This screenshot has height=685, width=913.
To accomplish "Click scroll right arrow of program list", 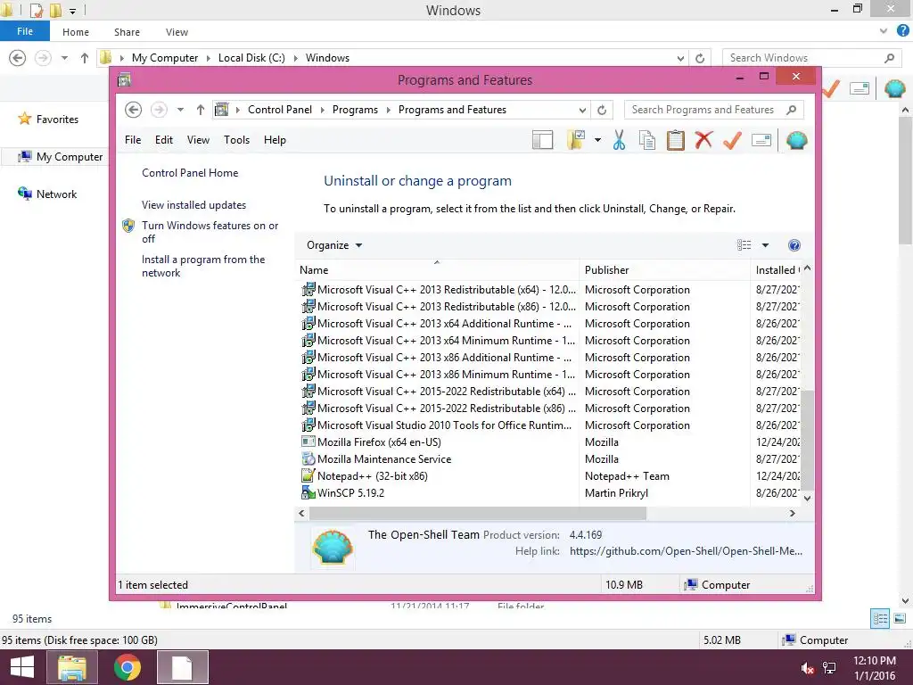I will pyautogui.click(x=792, y=513).
